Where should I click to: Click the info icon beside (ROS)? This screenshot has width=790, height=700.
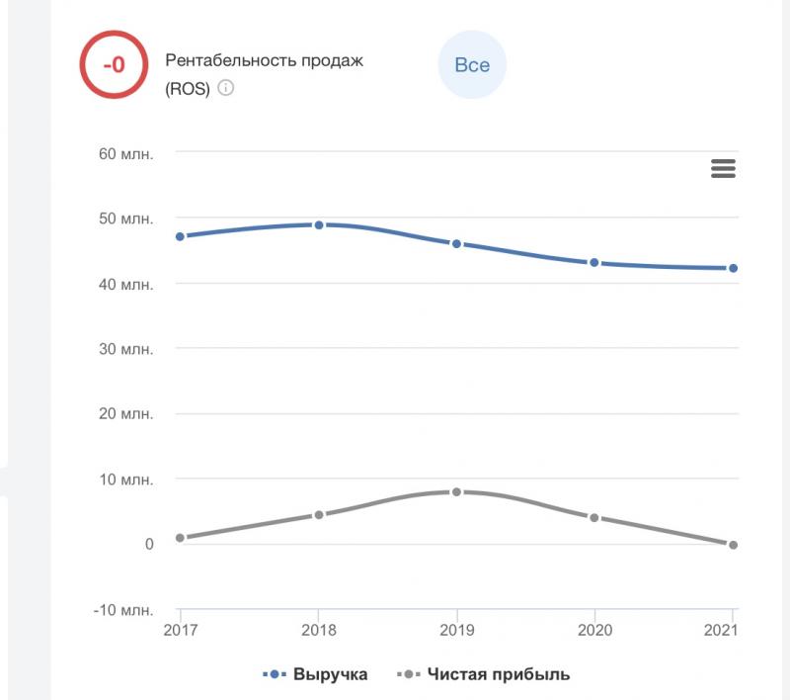click(226, 88)
